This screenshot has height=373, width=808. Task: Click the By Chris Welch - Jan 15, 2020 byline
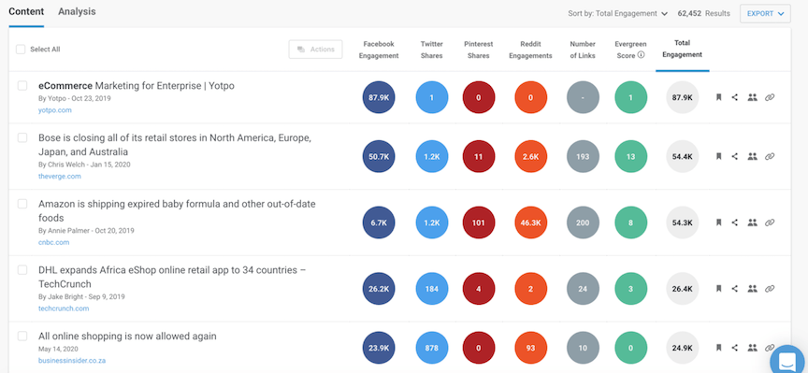click(84, 165)
